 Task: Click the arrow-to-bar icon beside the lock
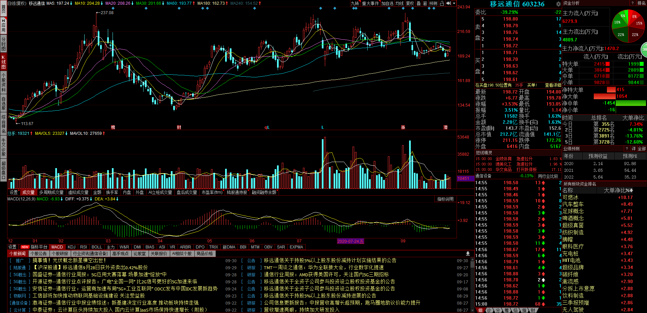click(x=448, y=3)
